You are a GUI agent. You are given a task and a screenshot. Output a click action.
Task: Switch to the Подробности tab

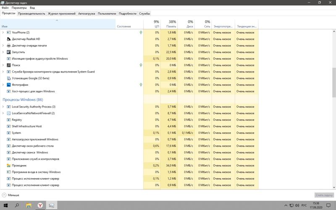pos(128,13)
